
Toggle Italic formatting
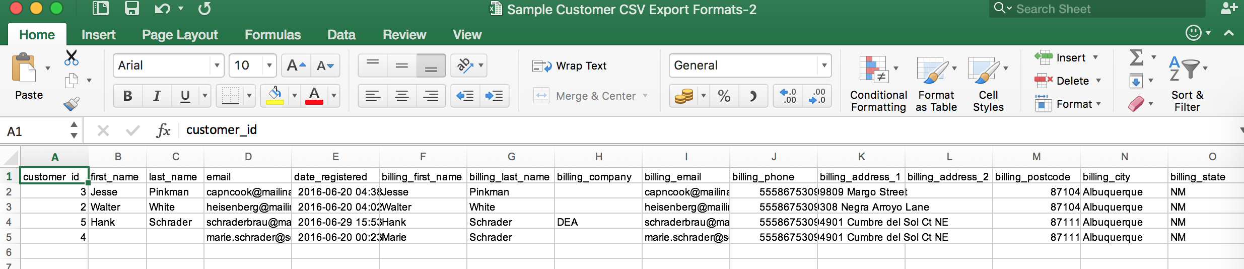(157, 96)
